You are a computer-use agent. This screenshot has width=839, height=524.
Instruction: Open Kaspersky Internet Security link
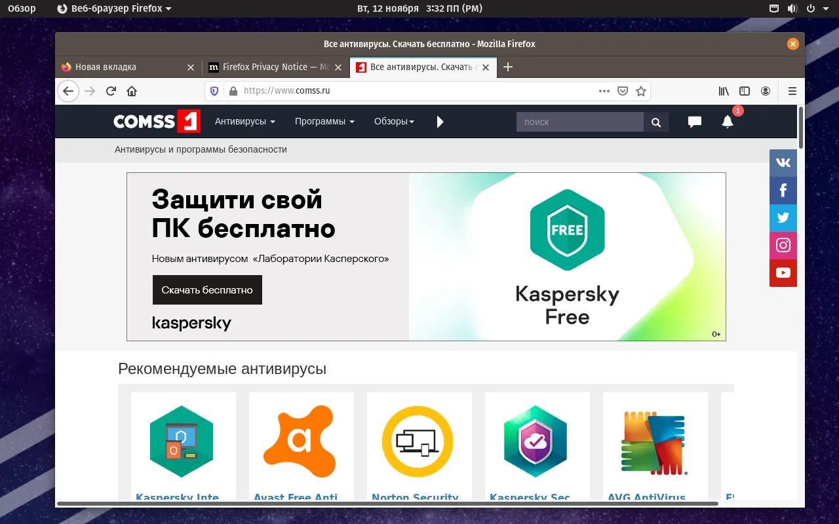pos(177,497)
